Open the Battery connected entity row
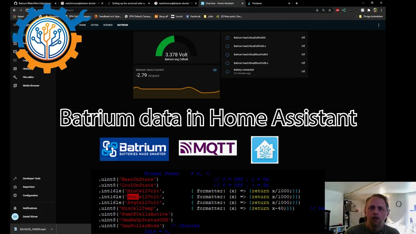 point(265,71)
